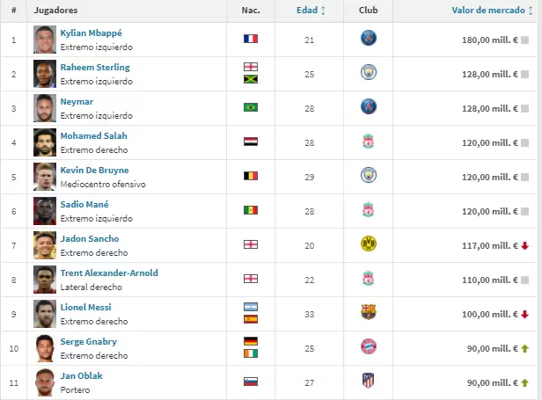Click the Jugadores column header
542x400 pixels.
tap(55, 11)
